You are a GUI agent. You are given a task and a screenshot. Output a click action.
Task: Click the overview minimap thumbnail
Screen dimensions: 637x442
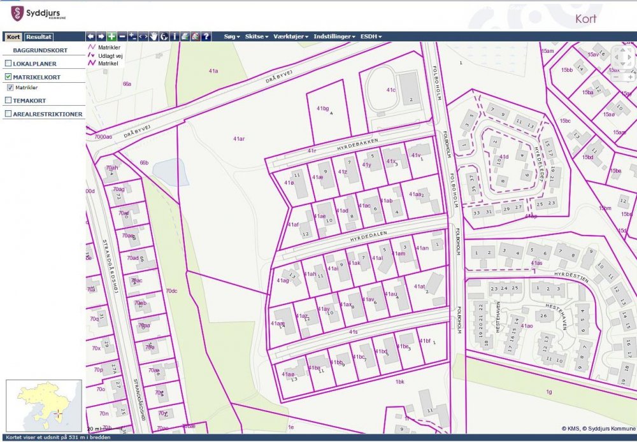click(43, 405)
